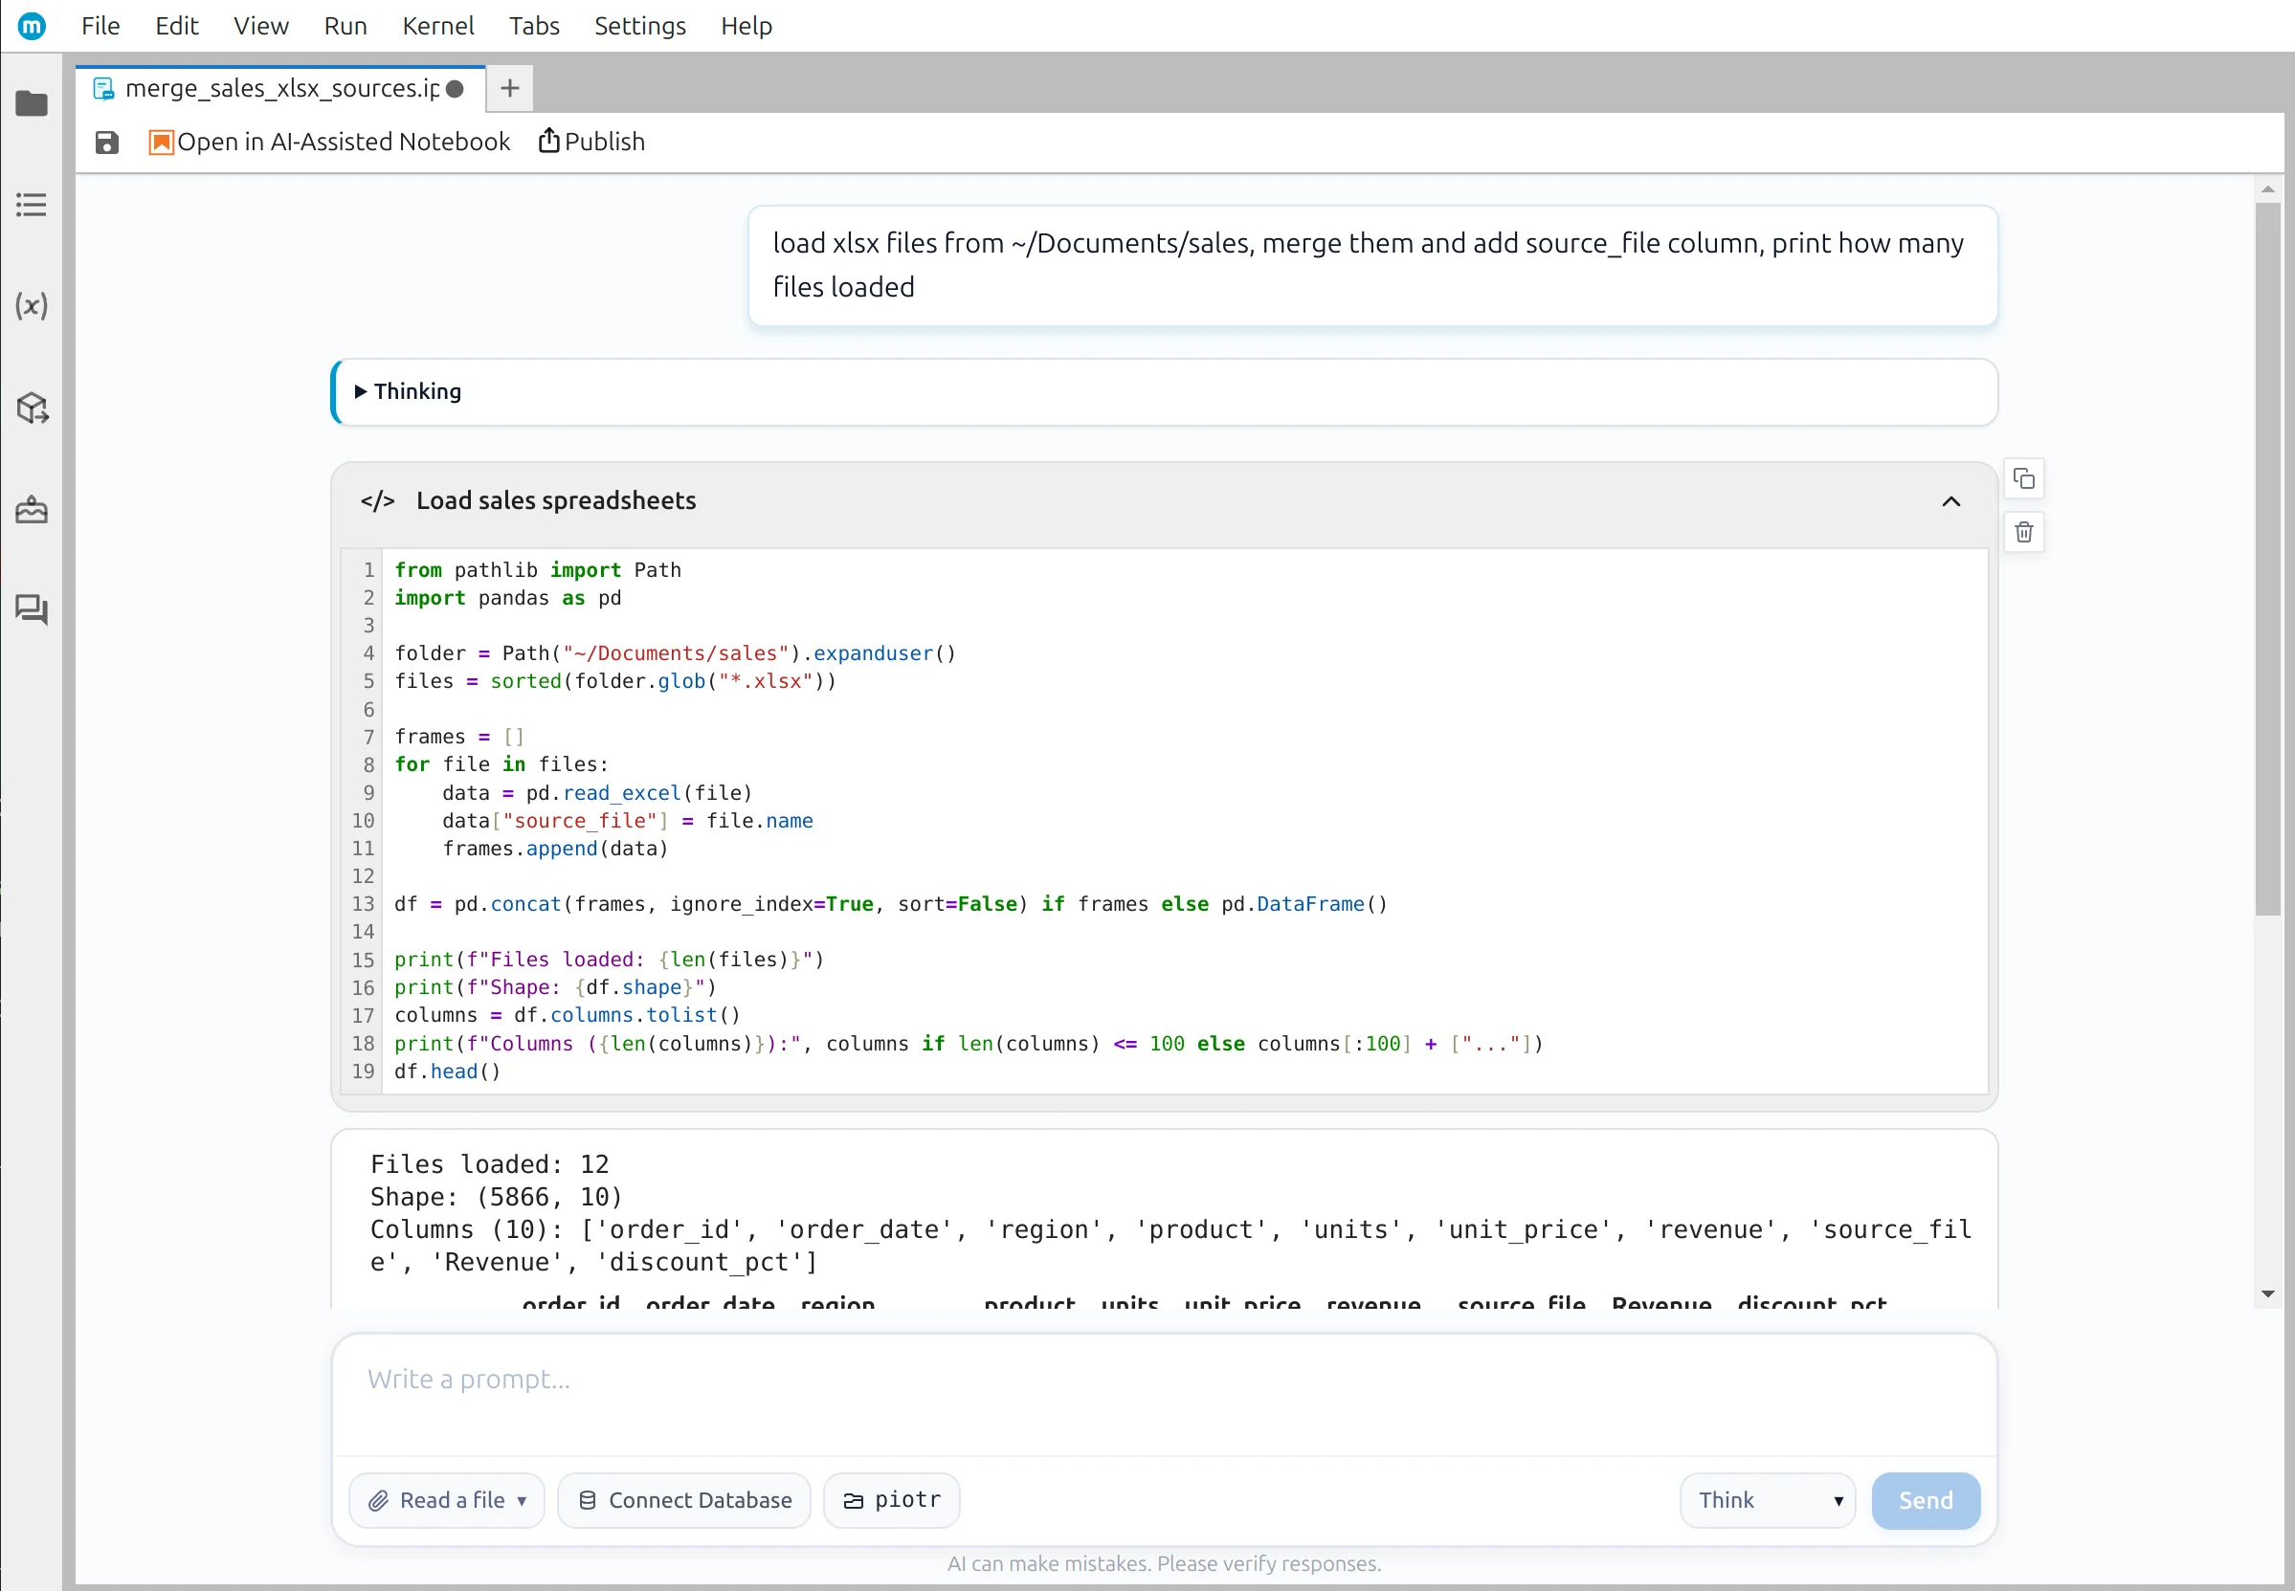Click code line 4 defining folder path
This screenshot has width=2295, height=1591.
point(675,654)
